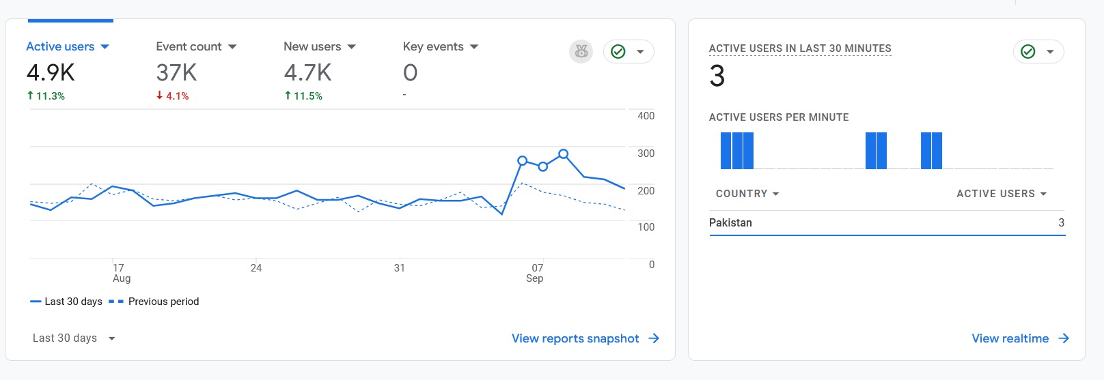
Task: Click the Pakistan country row
Action: 887,223
